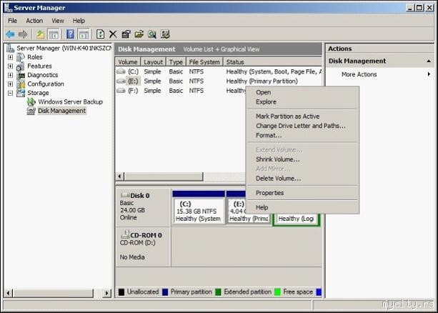The width and height of the screenshot is (438, 313).
Task: Click the Disk 0 disk icon
Action: (x=124, y=195)
